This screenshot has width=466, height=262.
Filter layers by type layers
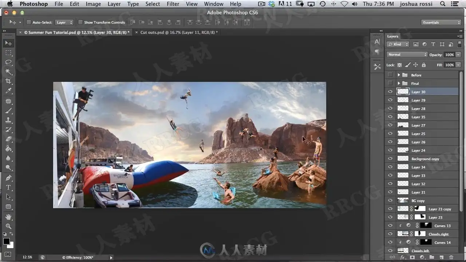(433, 44)
